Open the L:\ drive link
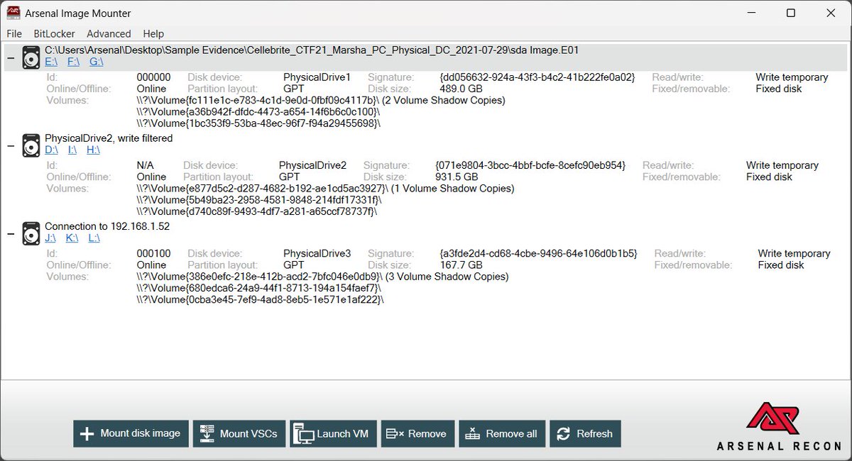Viewport: 852px width, 461px height. pos(94,238)
